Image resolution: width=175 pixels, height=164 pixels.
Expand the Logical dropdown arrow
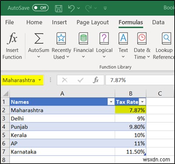click(104, 56)
